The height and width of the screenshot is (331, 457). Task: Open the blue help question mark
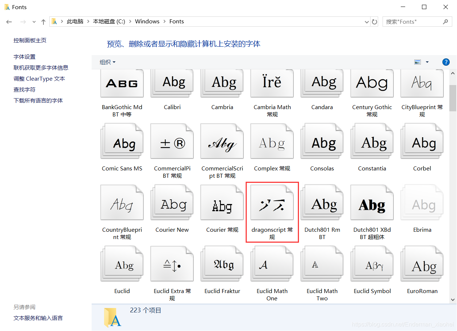(x=446, y=62)
